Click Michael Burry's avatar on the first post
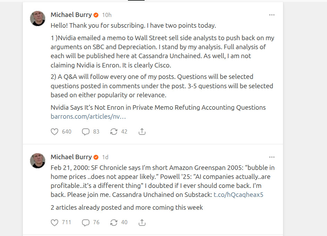Image resolution: width=327 pixels, height=236 pixels. tap(38, 18)
